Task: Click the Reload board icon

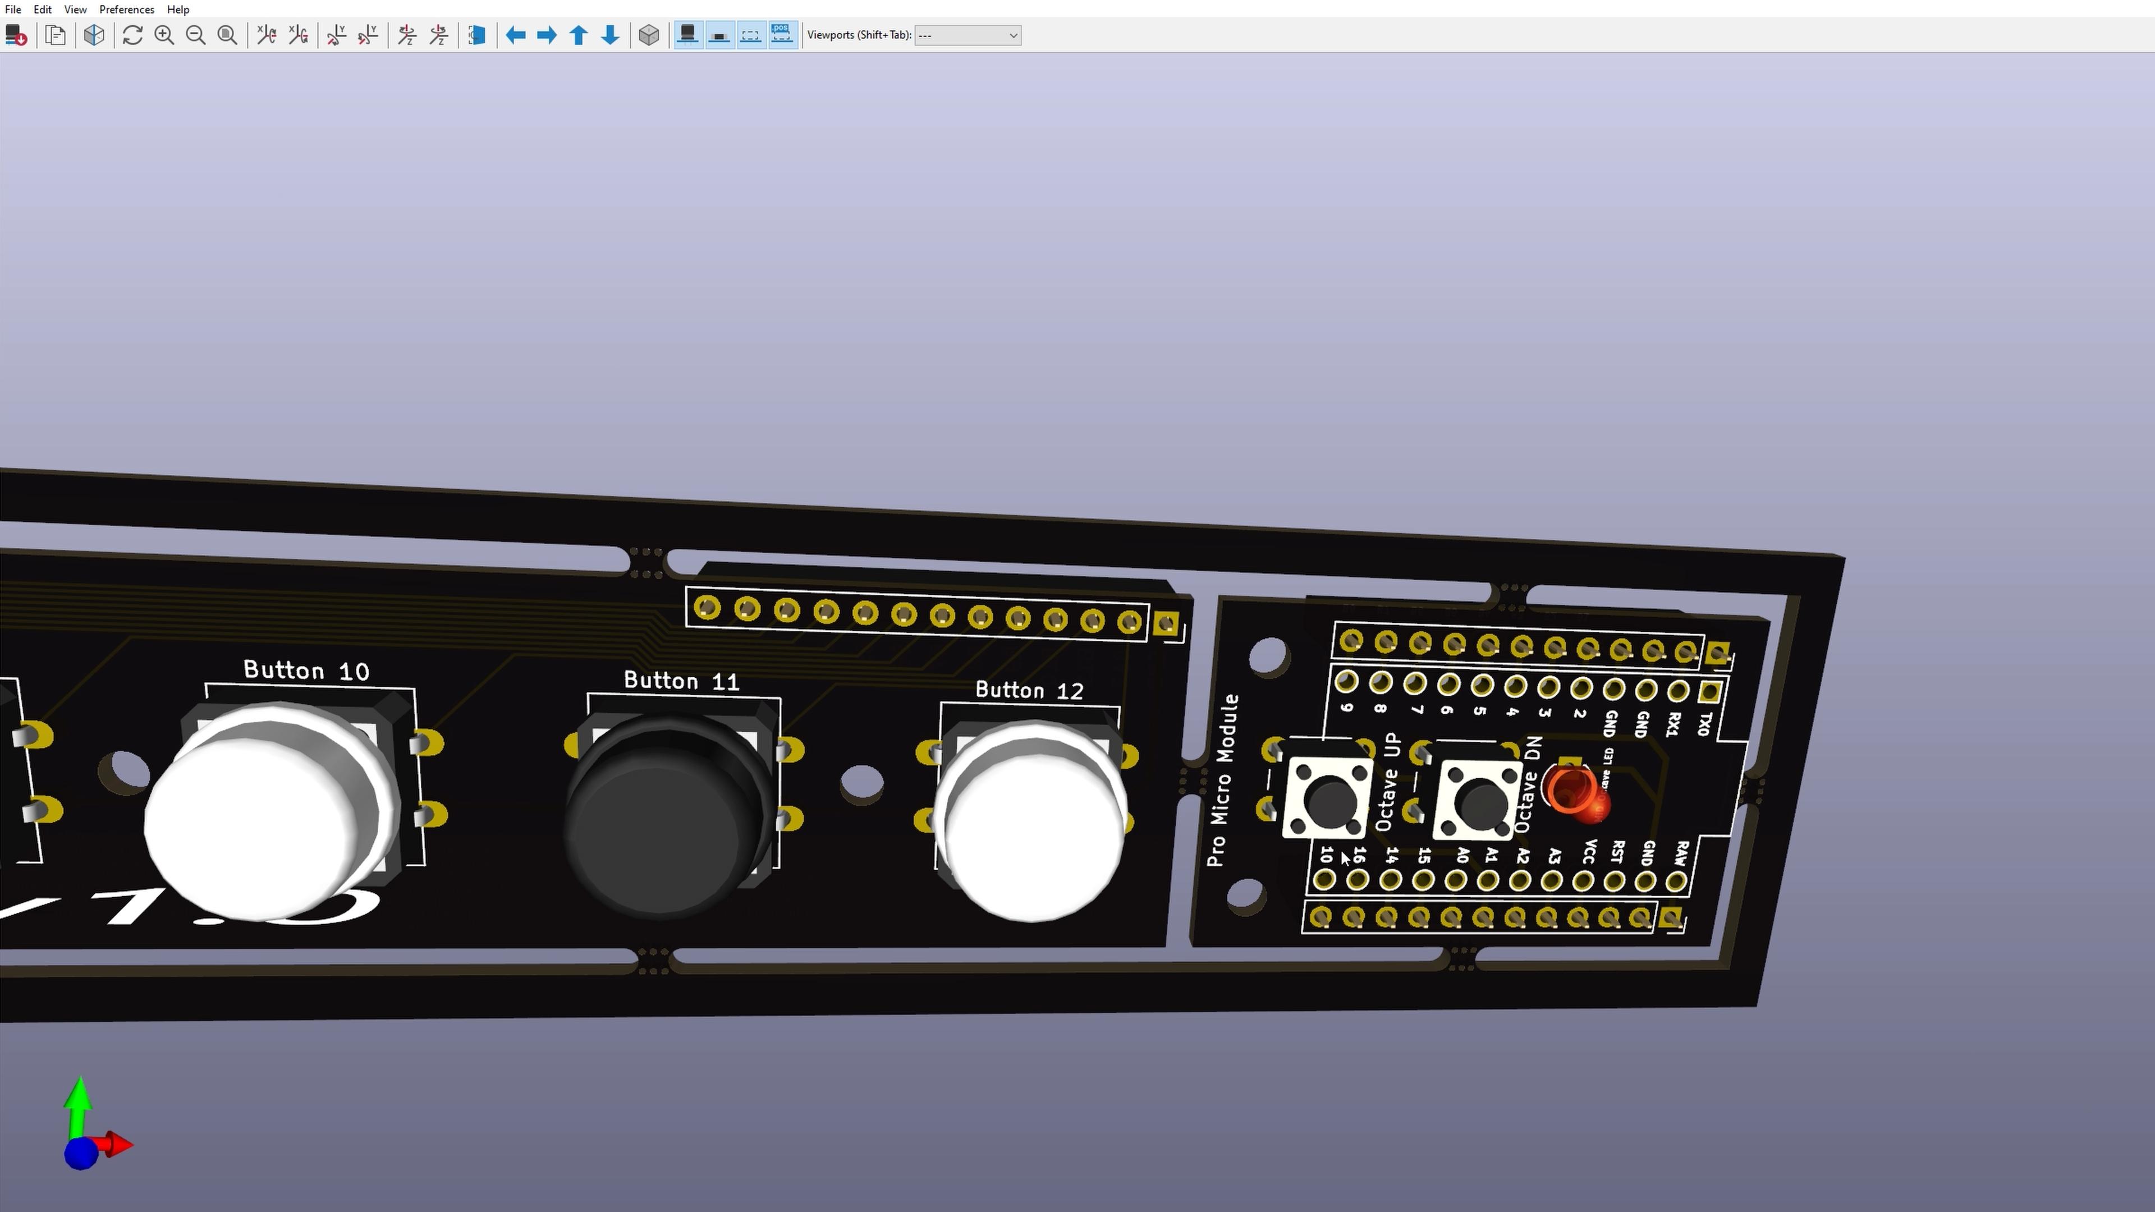Action: click(x=16, y=35)
